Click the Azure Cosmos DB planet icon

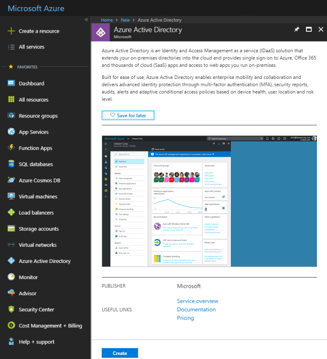click(x=11, y=180)
